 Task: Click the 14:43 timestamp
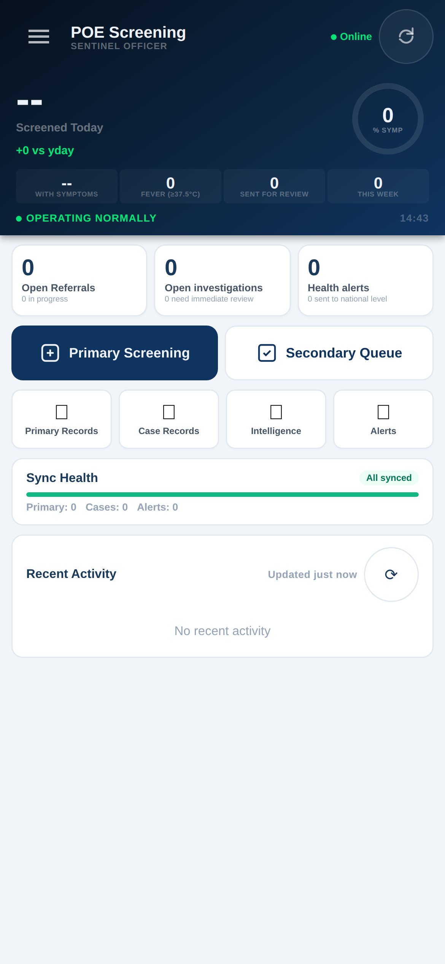(414, 218)
